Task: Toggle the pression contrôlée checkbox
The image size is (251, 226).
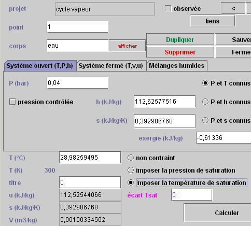Action: tap(12, 102)
